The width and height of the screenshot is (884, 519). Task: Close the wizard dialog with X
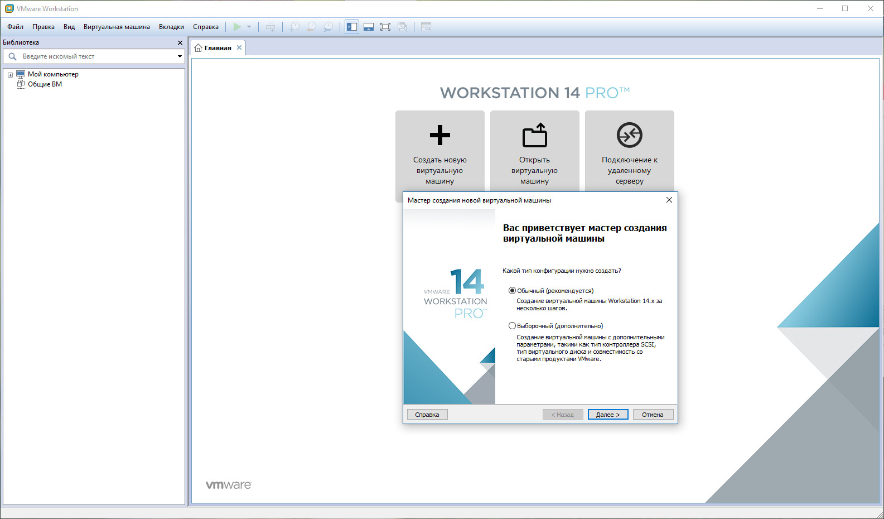(x=669, y=200)
